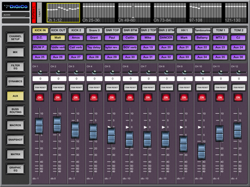Open Buss Routing in the sidebar
The image size is (250, 187).
pyautogui.click(x=16, y=111)
